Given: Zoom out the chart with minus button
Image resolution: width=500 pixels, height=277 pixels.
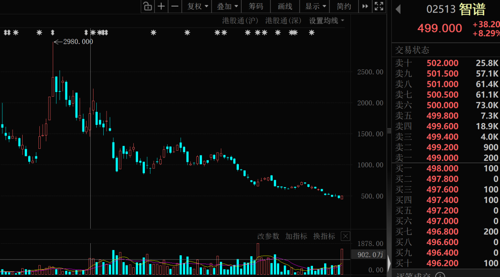Looking at the screenshot, I should pos(175,6).
